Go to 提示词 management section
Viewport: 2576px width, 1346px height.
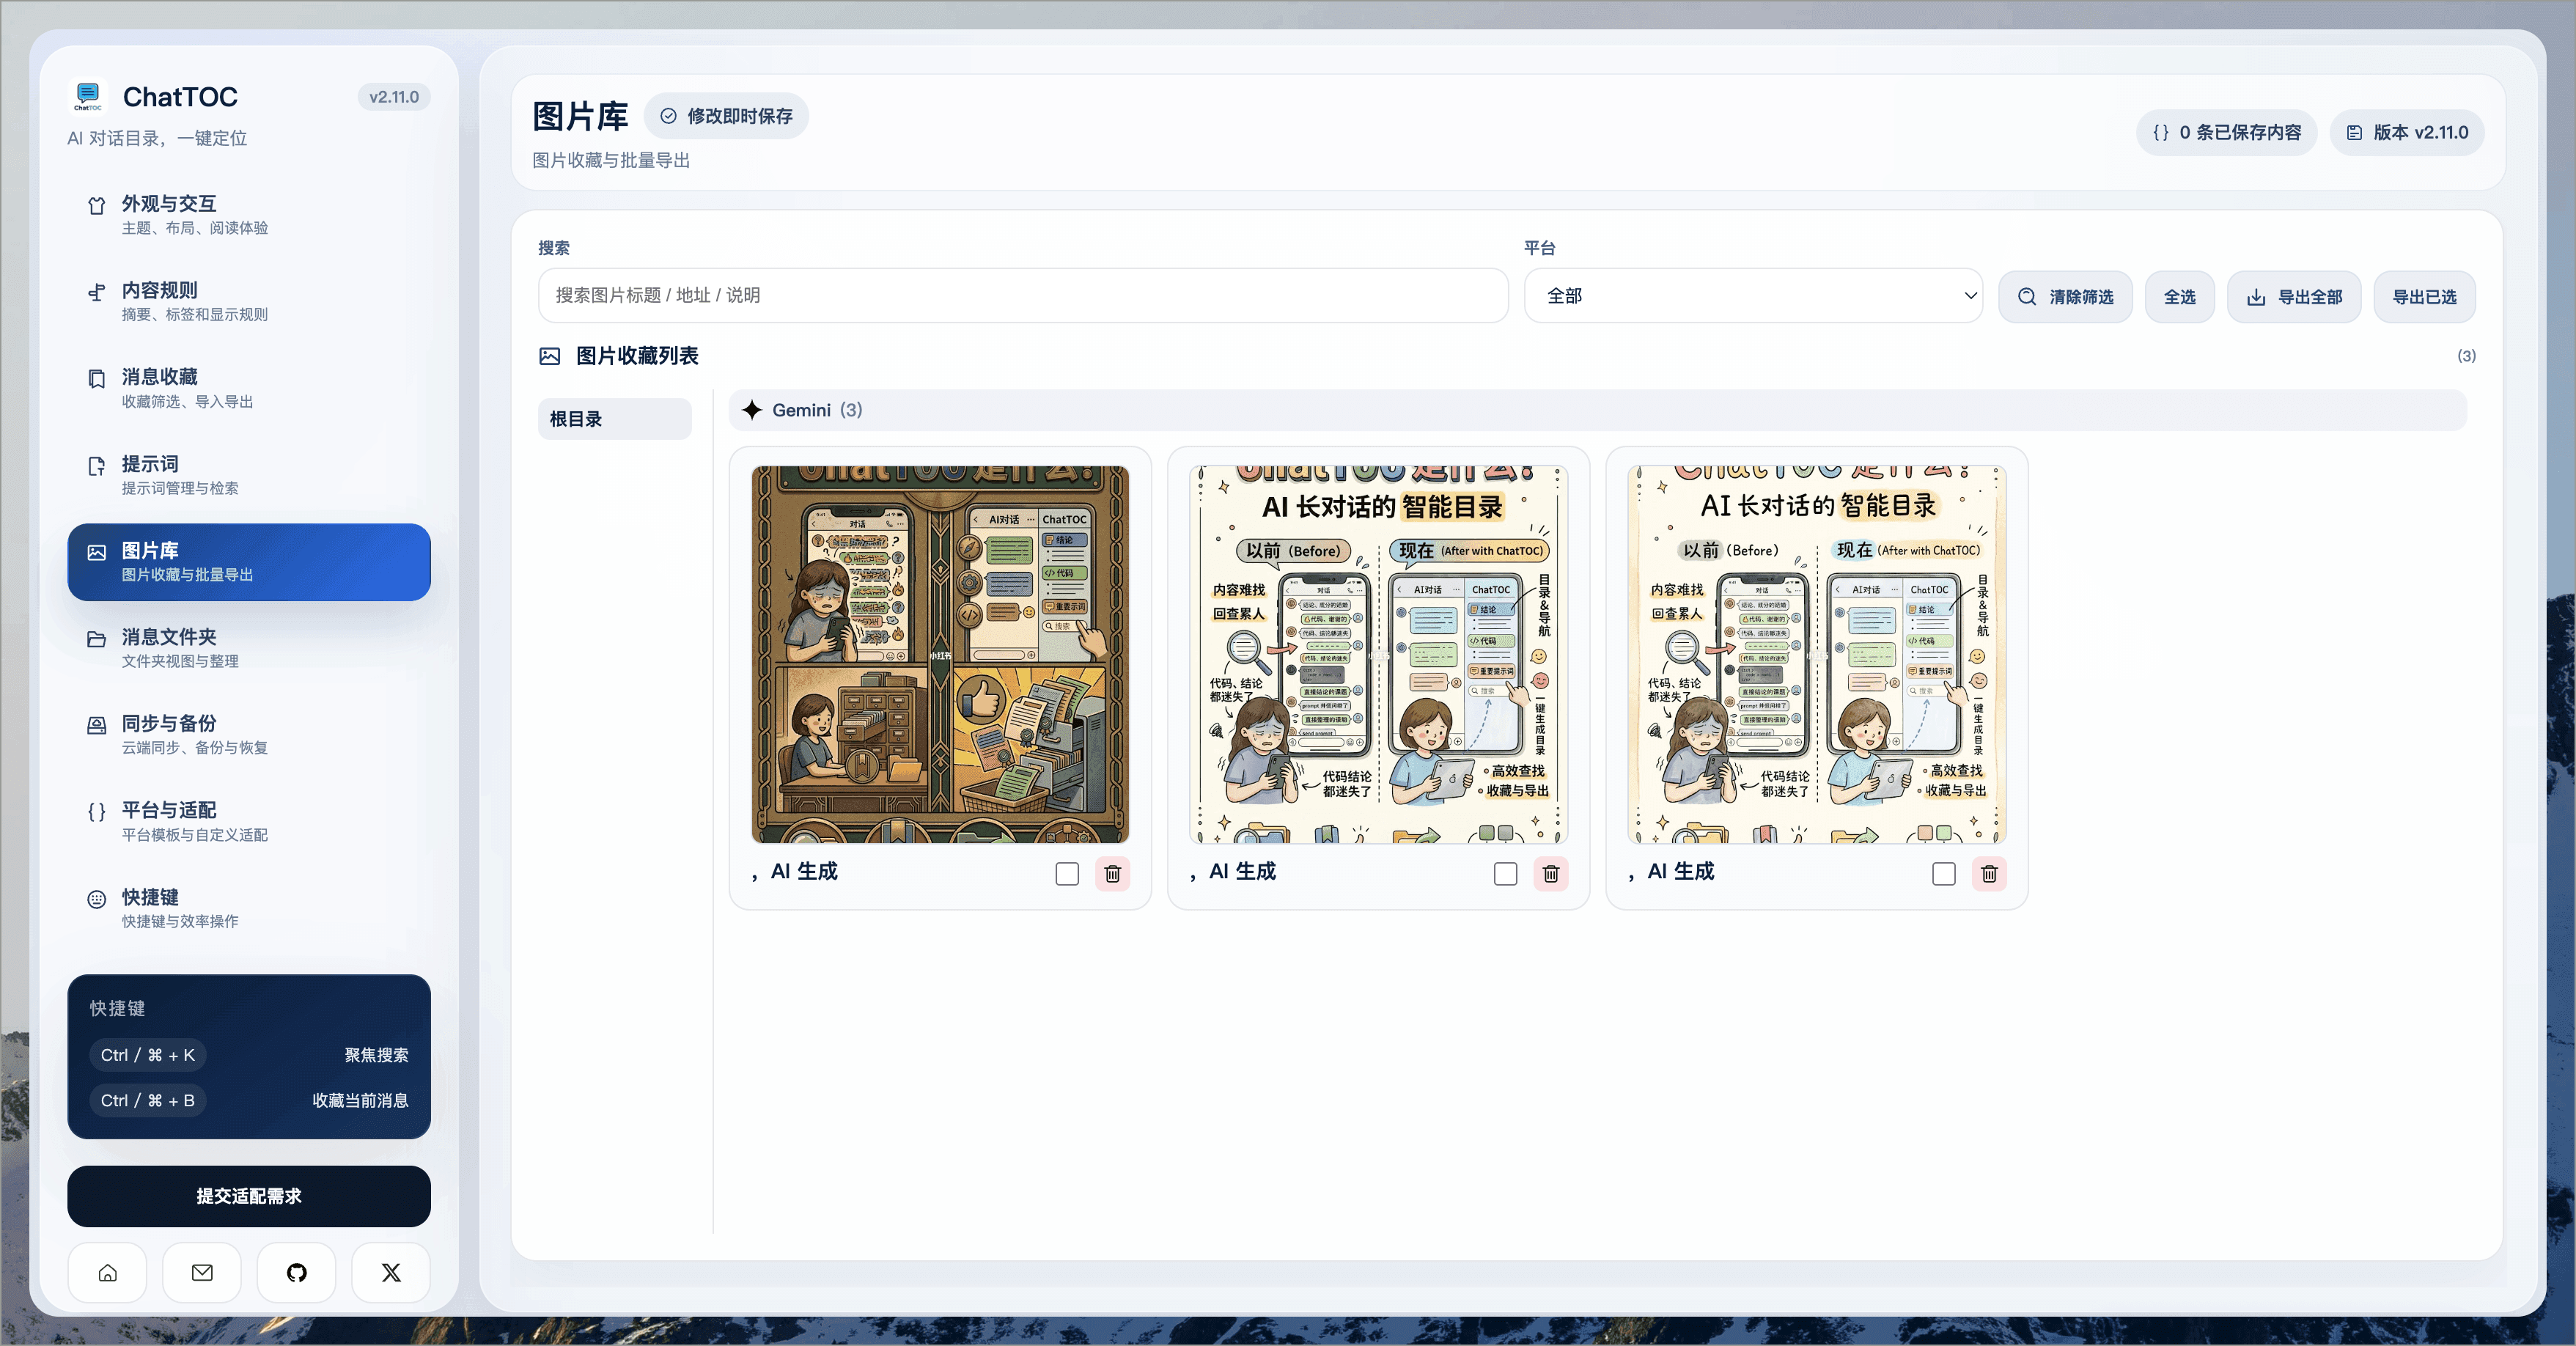click(x=249, y=475)
